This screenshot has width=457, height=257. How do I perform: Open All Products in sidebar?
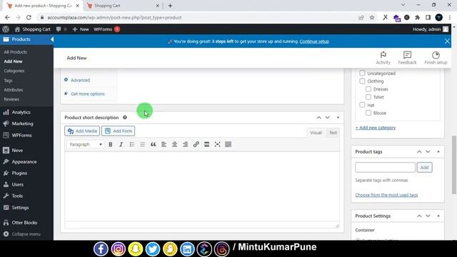point(16,52)
